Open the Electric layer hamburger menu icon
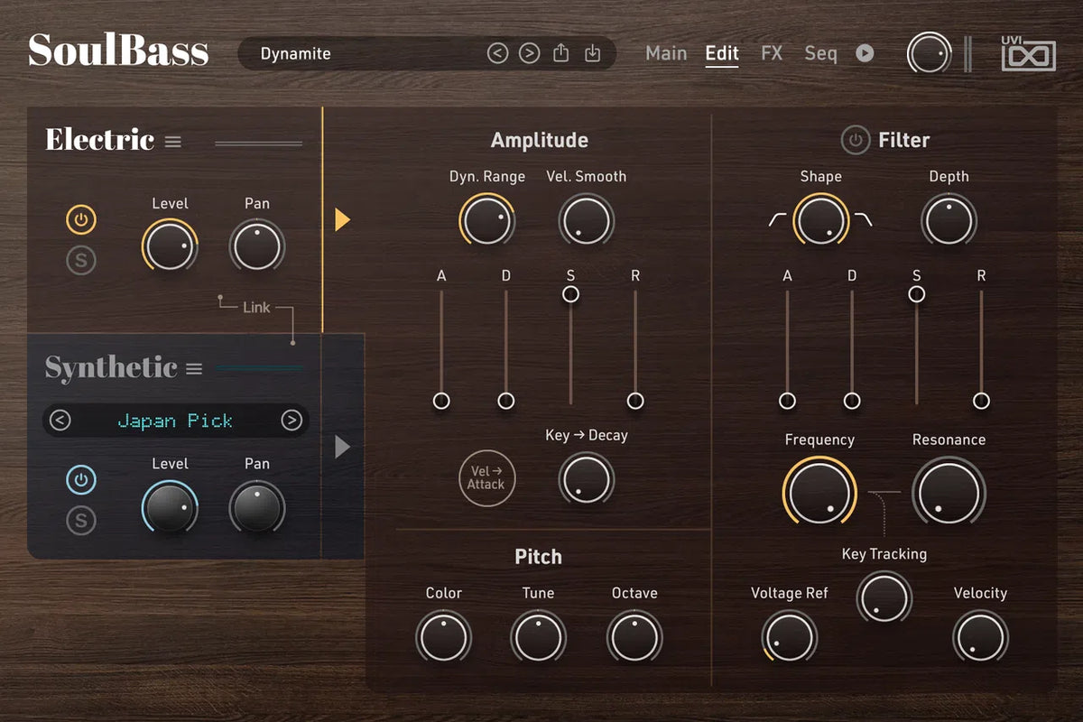Viewport: 1083px width, 722px height. 172,141
